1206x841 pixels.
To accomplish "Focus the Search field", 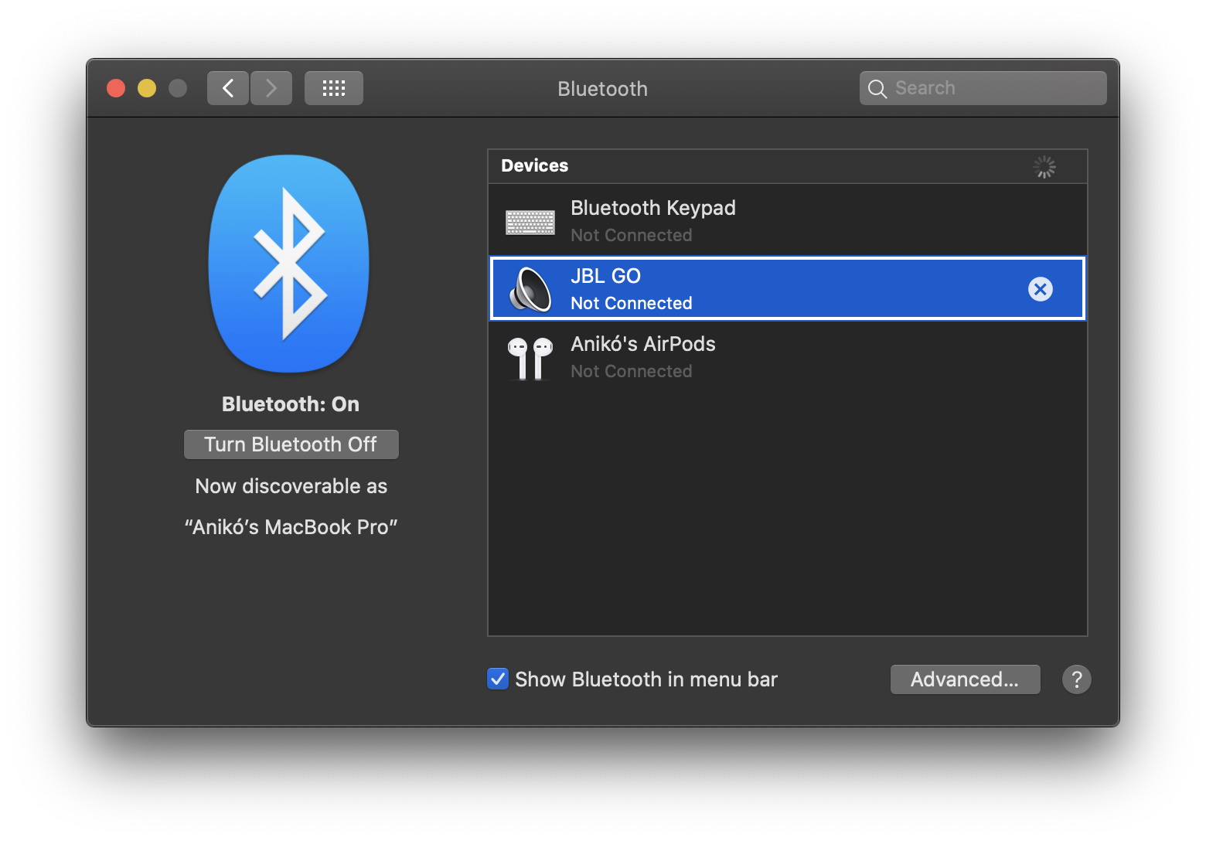I will [983, 88].
